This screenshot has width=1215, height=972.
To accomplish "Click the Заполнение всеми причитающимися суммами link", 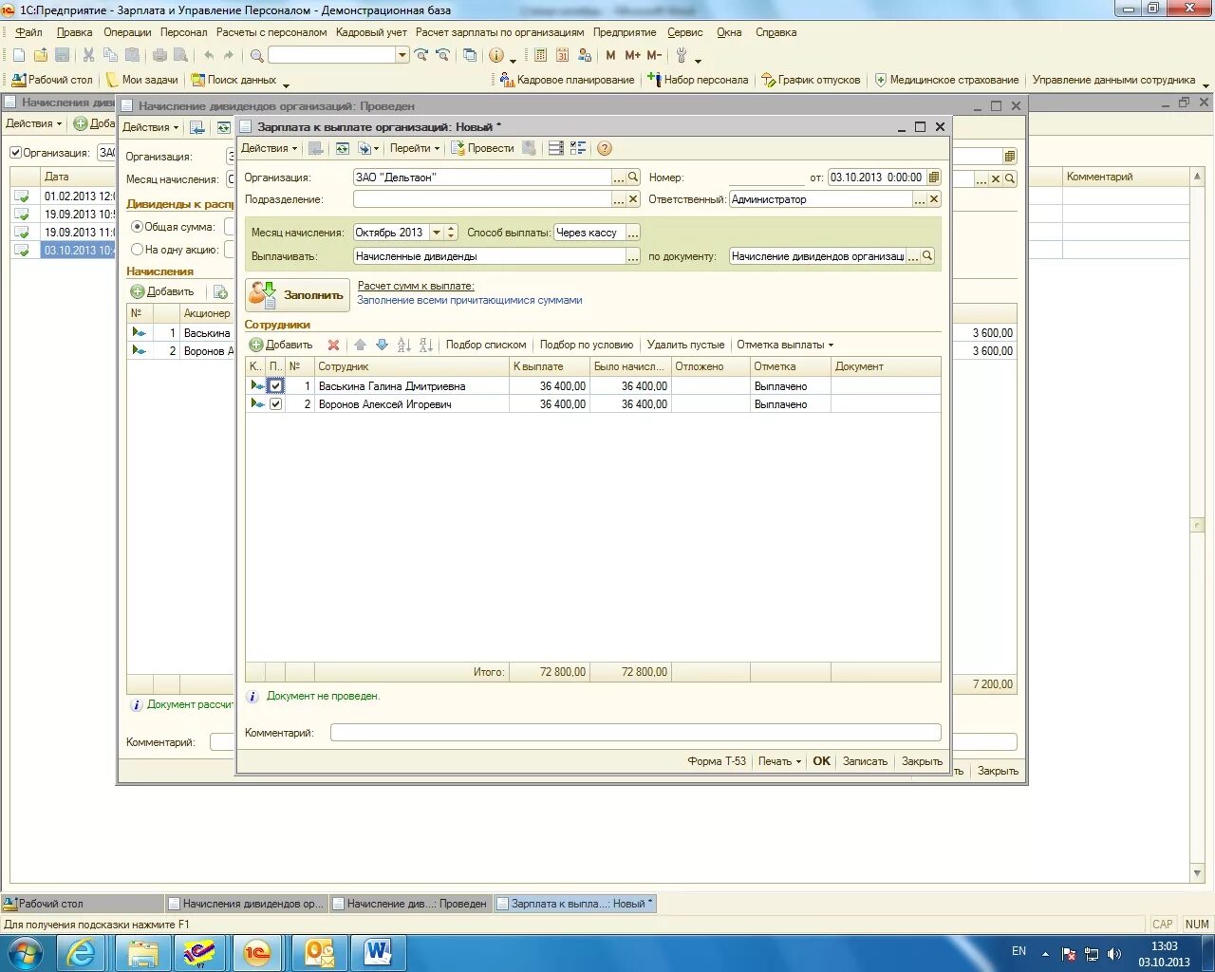I will [x=470, y=300].
